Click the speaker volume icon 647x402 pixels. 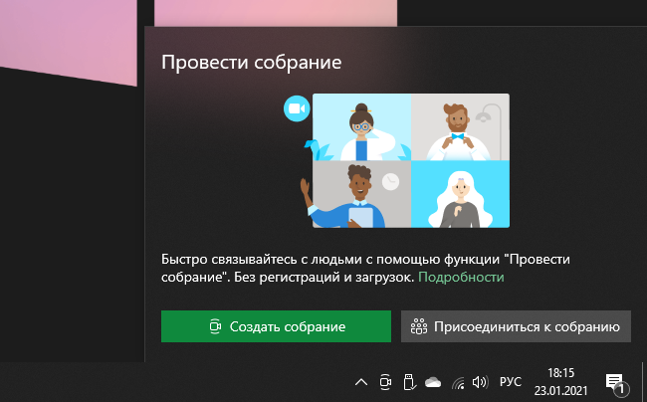coord(481,382)
